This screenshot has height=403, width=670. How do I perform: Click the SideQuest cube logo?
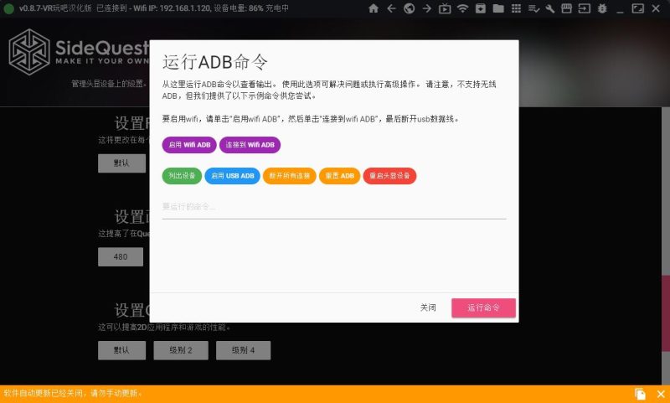click(x=29, y=52)
